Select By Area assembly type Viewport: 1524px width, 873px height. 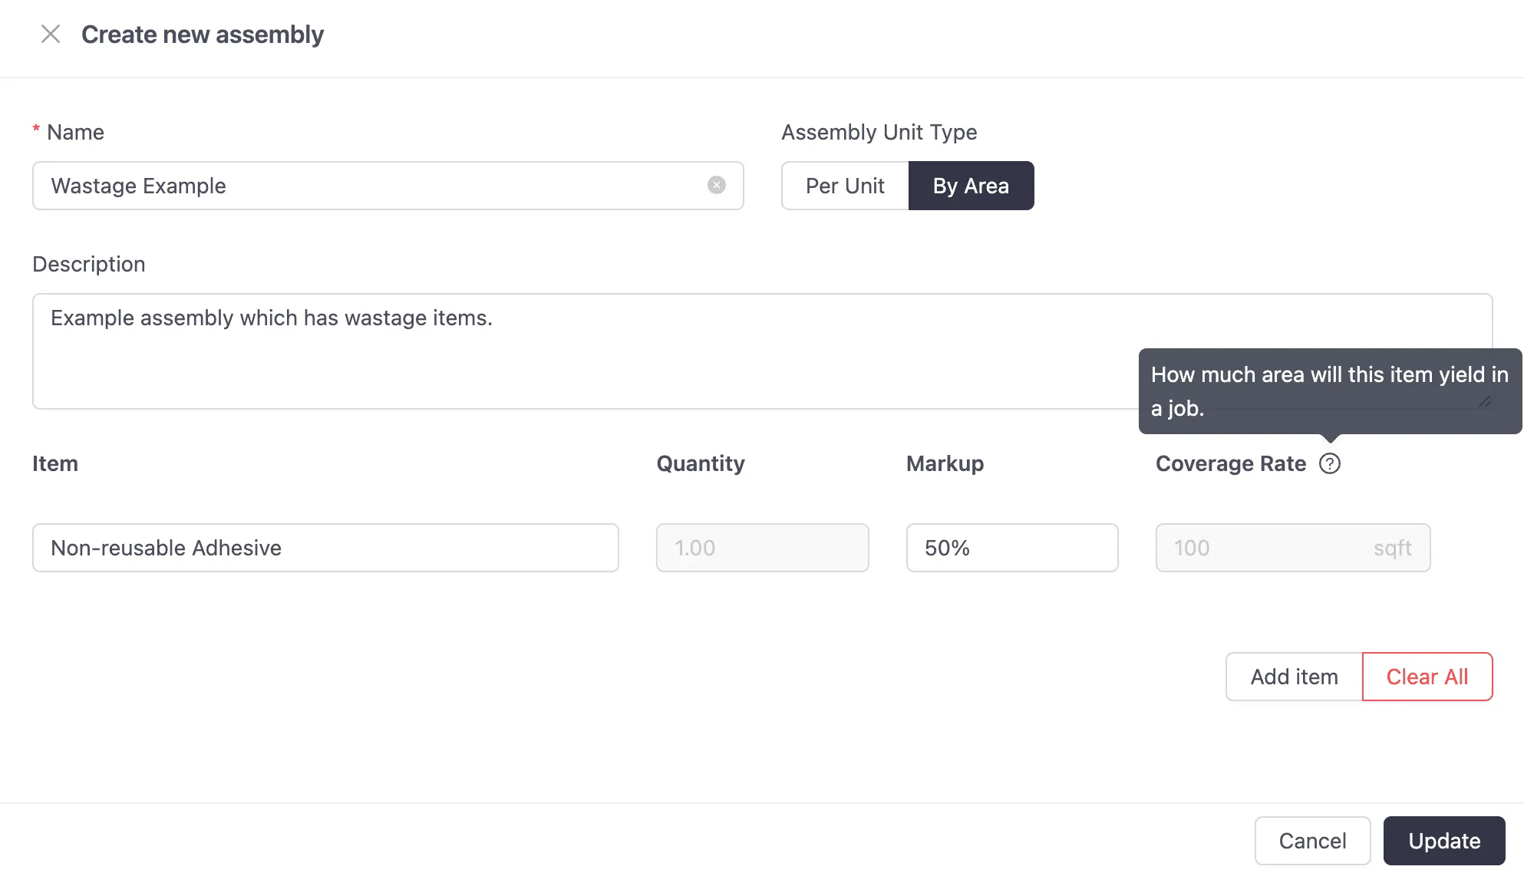971,186
